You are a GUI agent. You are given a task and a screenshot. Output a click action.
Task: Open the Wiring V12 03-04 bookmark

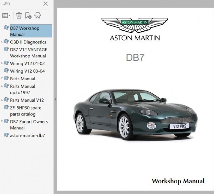pos(27,71)
